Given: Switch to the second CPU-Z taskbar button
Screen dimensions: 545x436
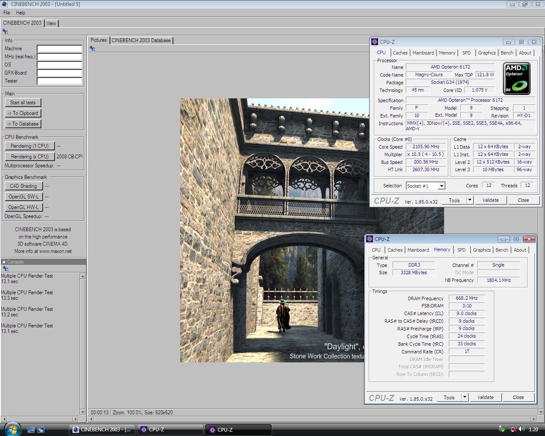Looking at the screenshot, I should click(x=238, y=430).
